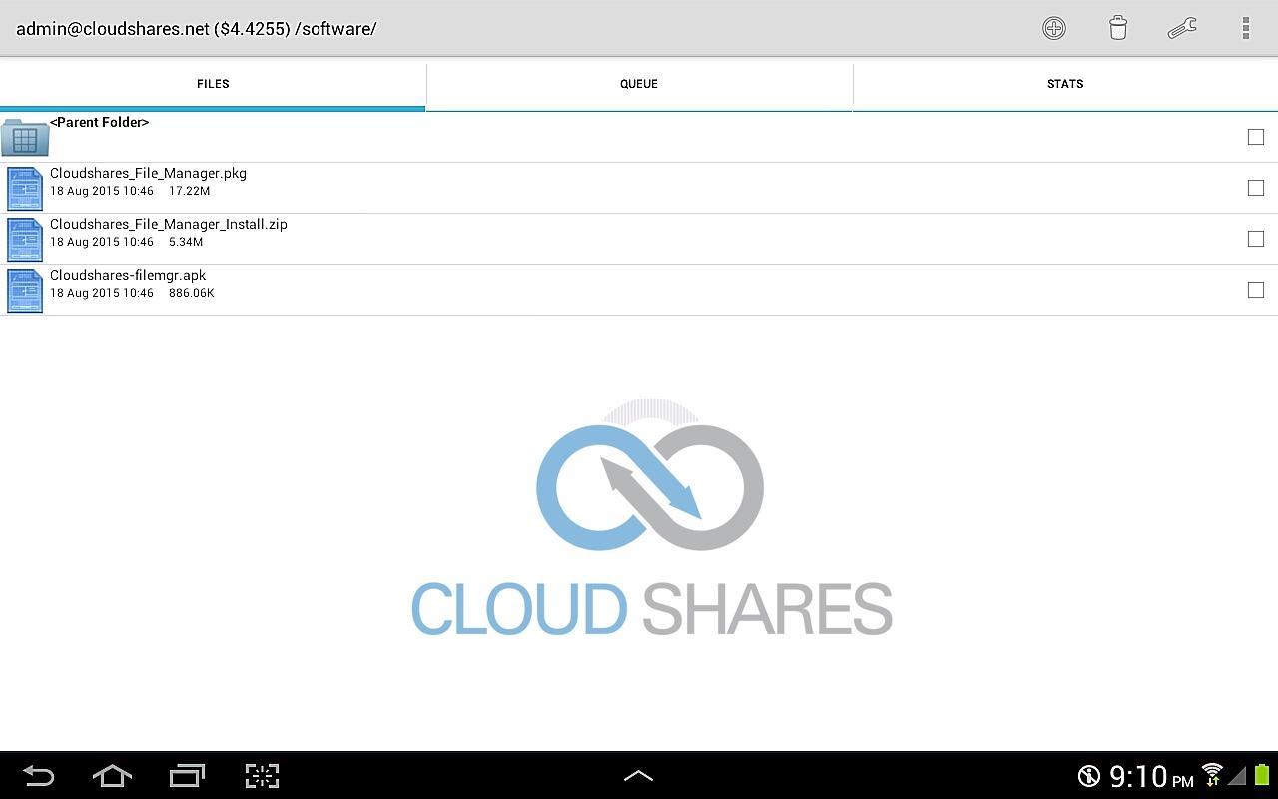This screenshot has height=799, width=1278.
Task: Switch to the QUEUE tab
Action: [x=638, y=84]
